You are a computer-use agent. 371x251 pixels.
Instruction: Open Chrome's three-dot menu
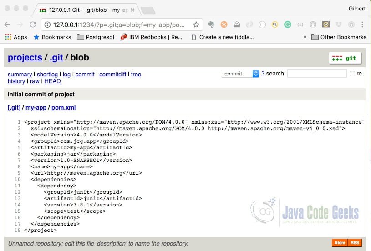[x=362, y=25]
